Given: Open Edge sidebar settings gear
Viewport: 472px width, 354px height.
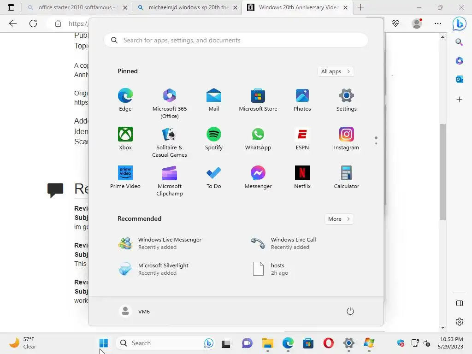Looking at the screenshot, I should tap(460, 322).
